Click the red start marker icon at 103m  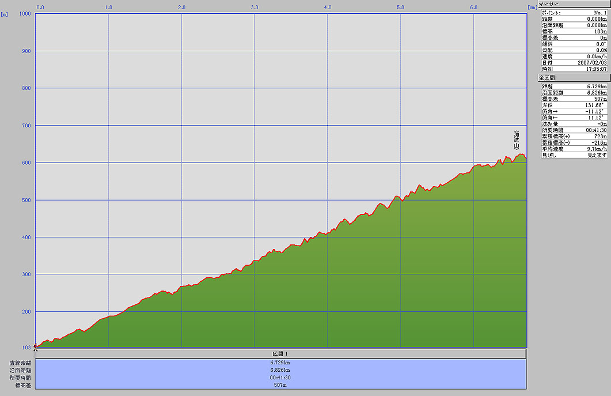click(x=36, y=347)
